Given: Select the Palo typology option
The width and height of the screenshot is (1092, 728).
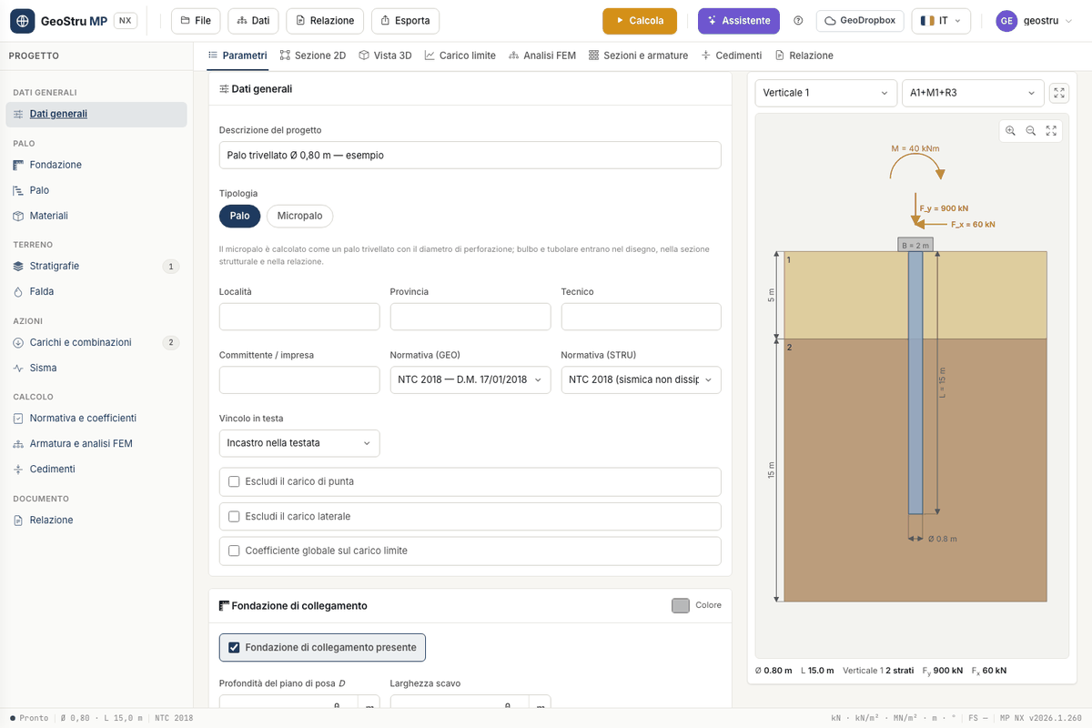Looking at the screenshot, I should point(240,216).
